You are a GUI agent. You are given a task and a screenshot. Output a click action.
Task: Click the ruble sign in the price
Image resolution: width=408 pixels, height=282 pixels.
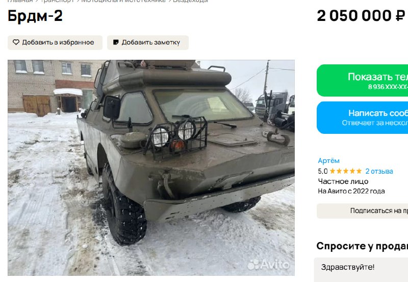click(400, 16)
